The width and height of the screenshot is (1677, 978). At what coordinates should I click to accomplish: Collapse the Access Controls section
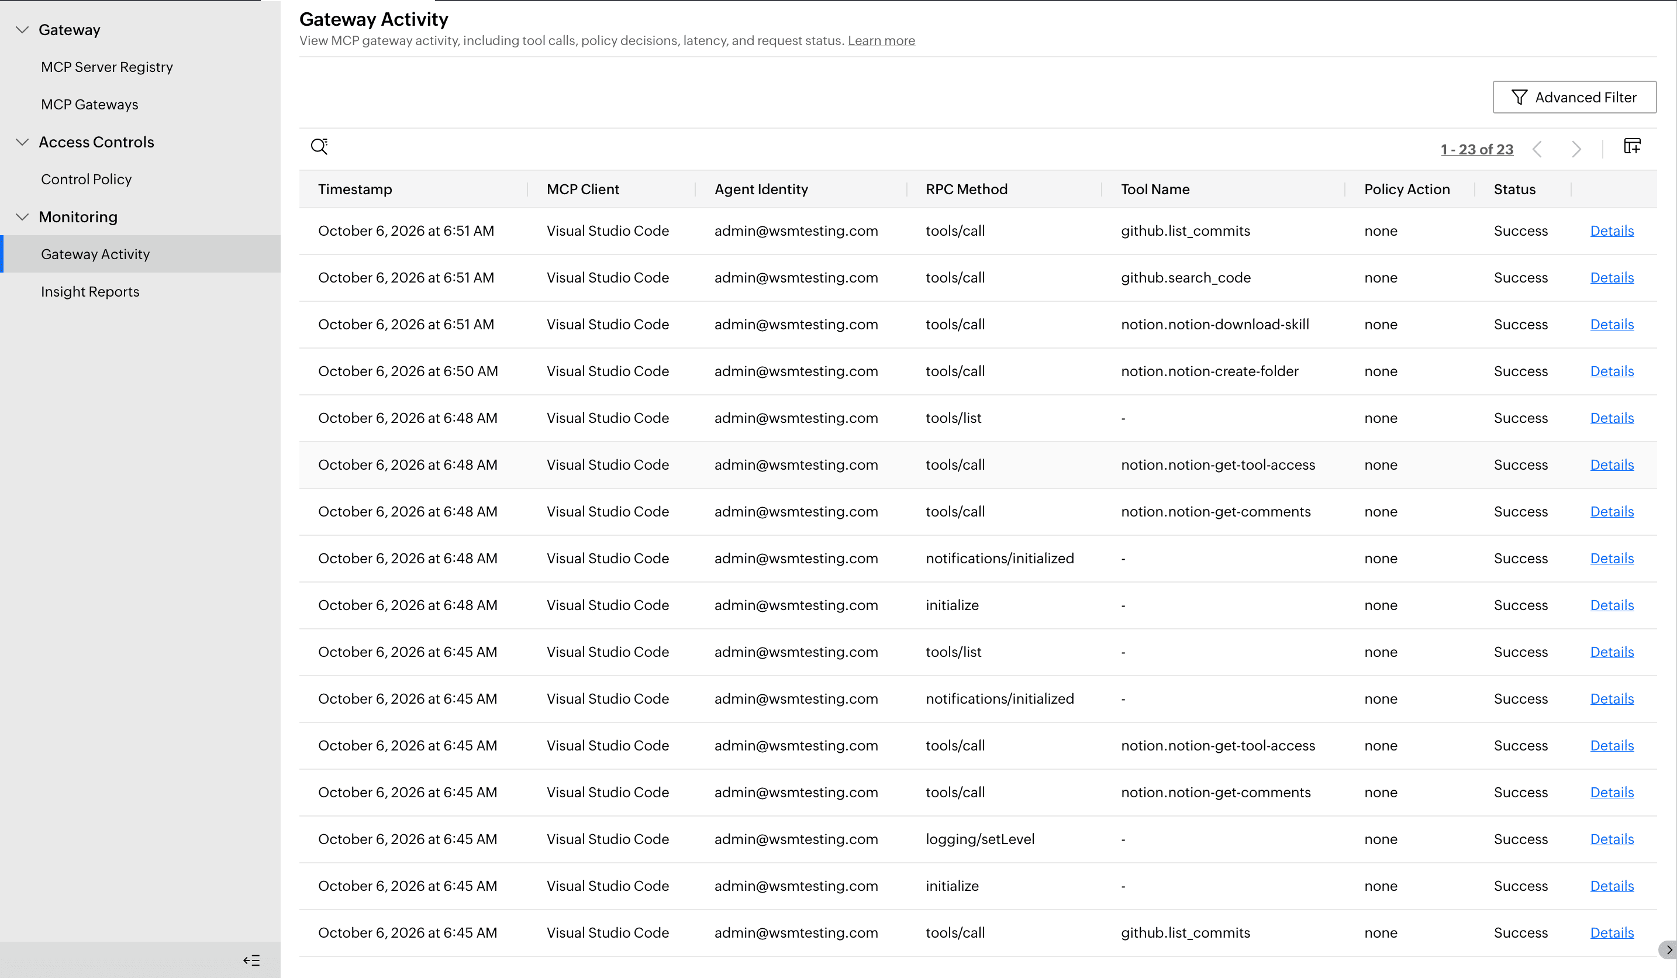[22, 142]
